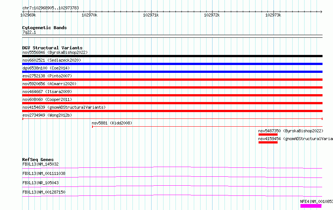Click the ruler's right arrowhead

tap(321, 12)
